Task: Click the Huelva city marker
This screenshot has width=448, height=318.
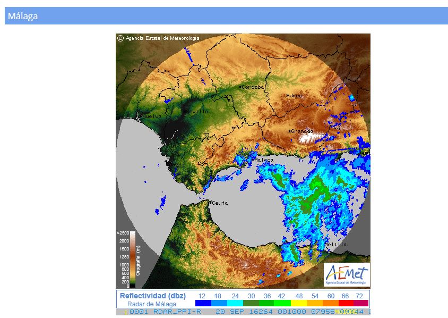Action: point(140,115)
